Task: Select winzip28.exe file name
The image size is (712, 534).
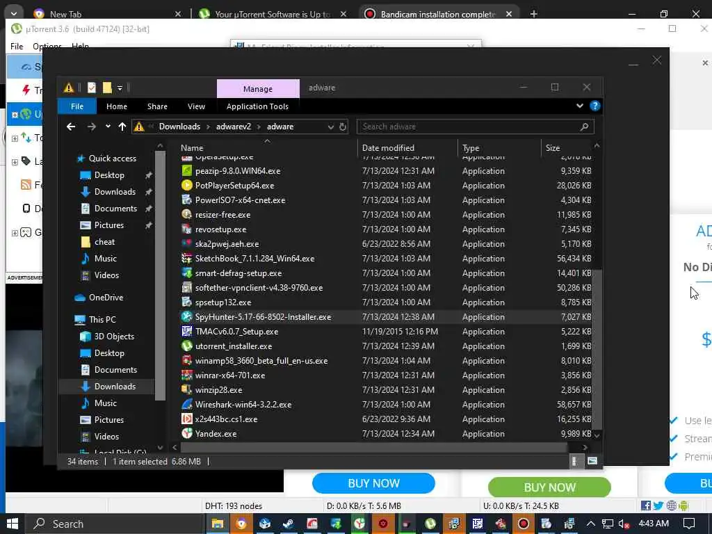Action: pyautogui.click(x=218, y=389)
